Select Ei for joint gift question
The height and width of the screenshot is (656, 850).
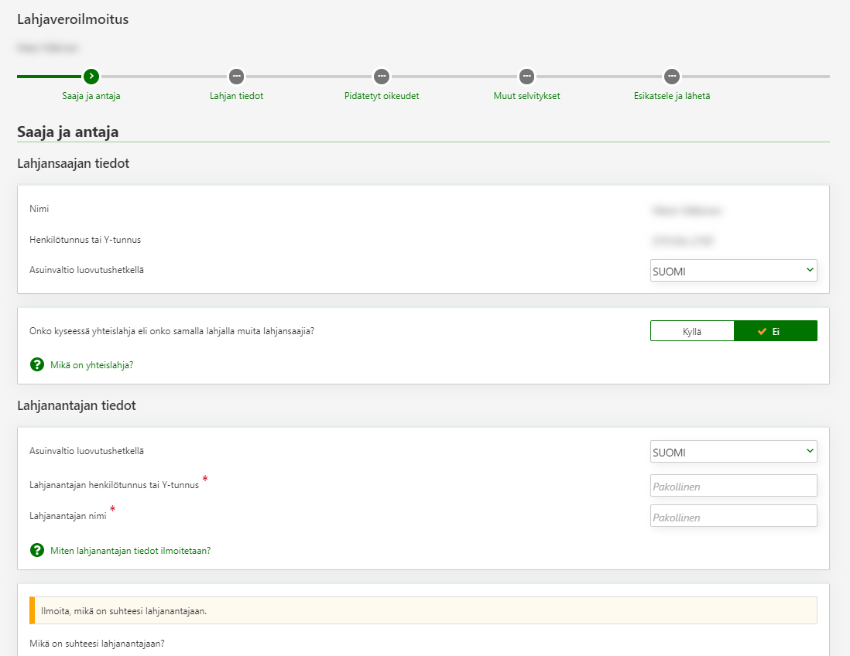tap(775, 331)
